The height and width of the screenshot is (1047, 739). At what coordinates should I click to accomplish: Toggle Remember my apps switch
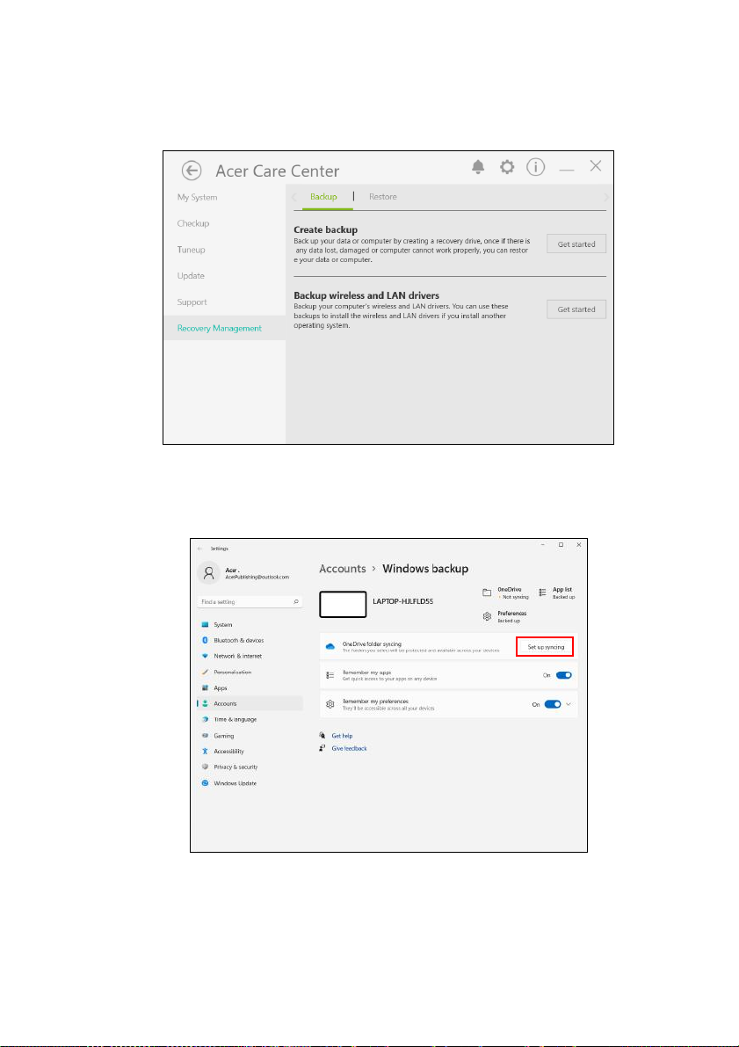pos(564,675)
